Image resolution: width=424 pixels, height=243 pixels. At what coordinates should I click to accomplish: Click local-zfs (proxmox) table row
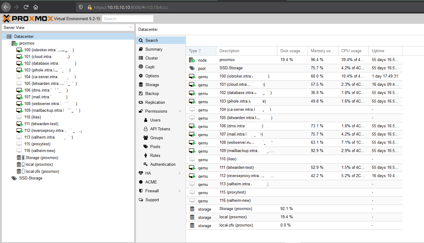(x=294, y=225)
